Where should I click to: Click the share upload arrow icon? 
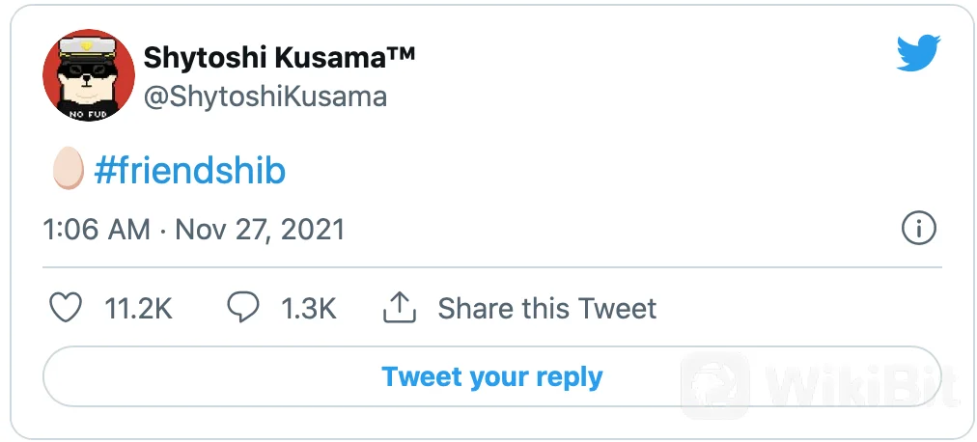400,309
